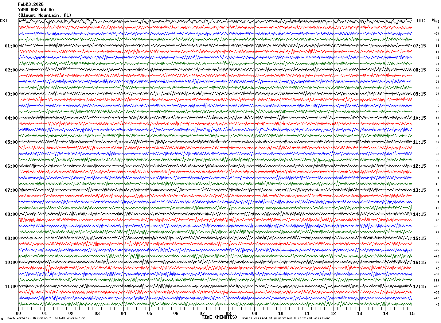Viewport: 441px width, 323px height.
Task: Click the 'UTC' timezone label
Action: [x=421, y=21]
